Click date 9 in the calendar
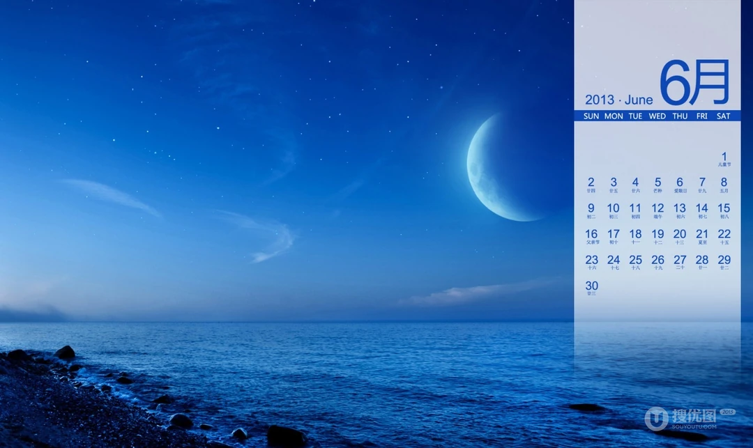Screen dimensions: 753x448 [591, 208]
